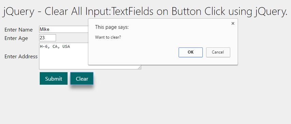Click the 'Enter Age' label

(x=16, y=38)
